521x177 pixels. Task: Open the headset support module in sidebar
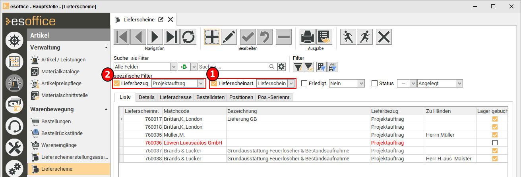click(14, 126)
